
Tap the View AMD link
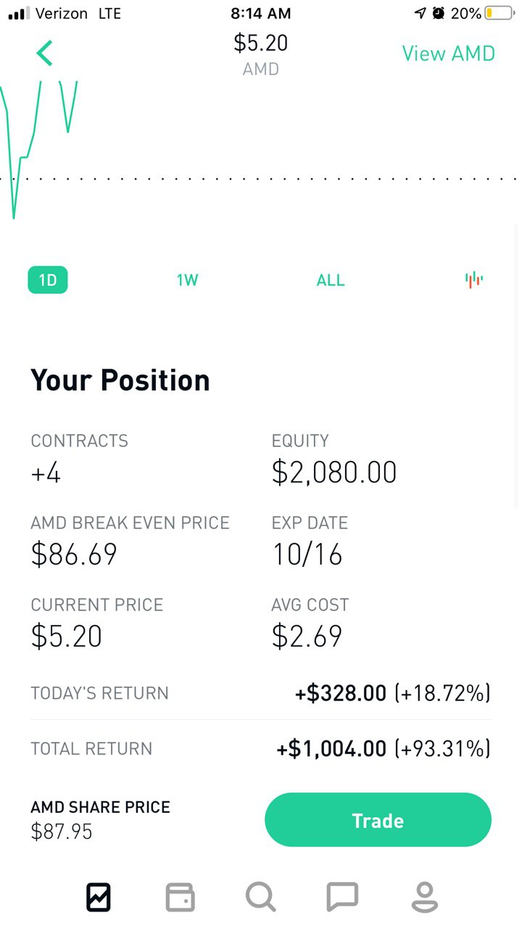(x=448, y=54)
